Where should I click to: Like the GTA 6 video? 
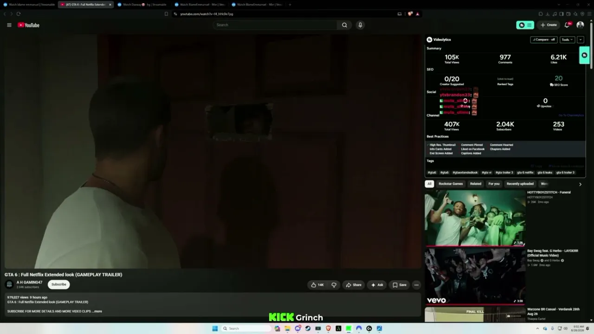318,285
